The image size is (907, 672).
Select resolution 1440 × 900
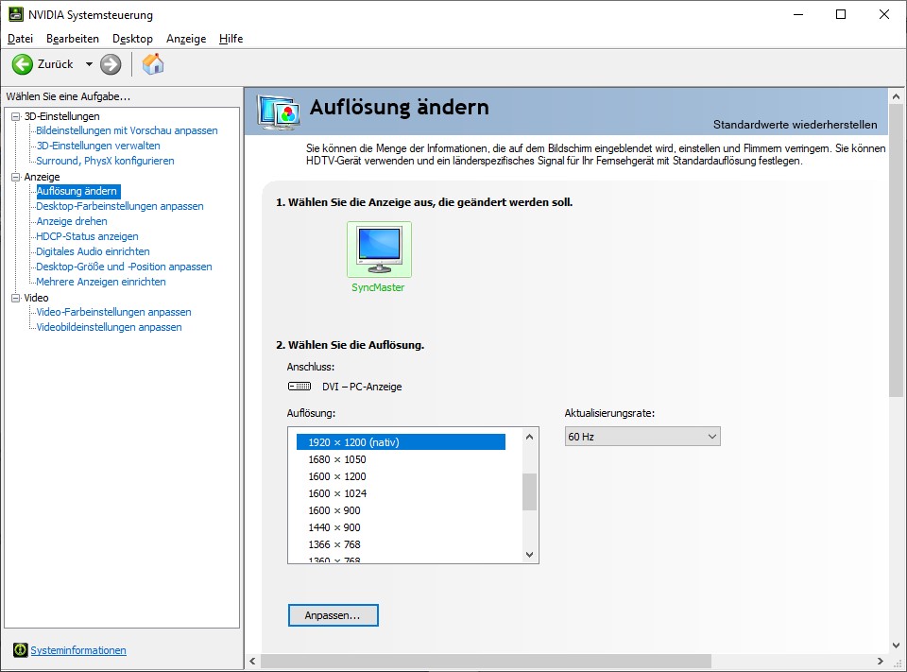[401, 527]
